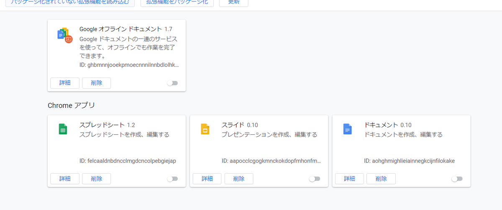This screenshot has width=502, height=210.
Task: Click the ID aapocclcgogkmnckokdopfmhonfm text
Action: pos(271,161)
